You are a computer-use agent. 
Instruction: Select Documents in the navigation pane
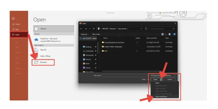pyautogui.click(x=88, y=55)
